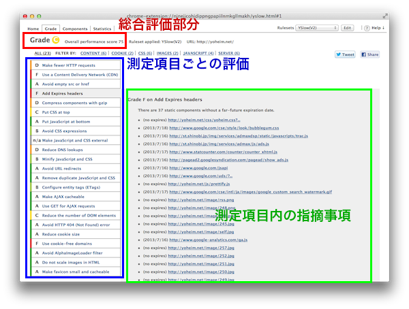Filter by IMAGES (2)
The width and height of the screenshot is (409, 309).
[167, 53]
